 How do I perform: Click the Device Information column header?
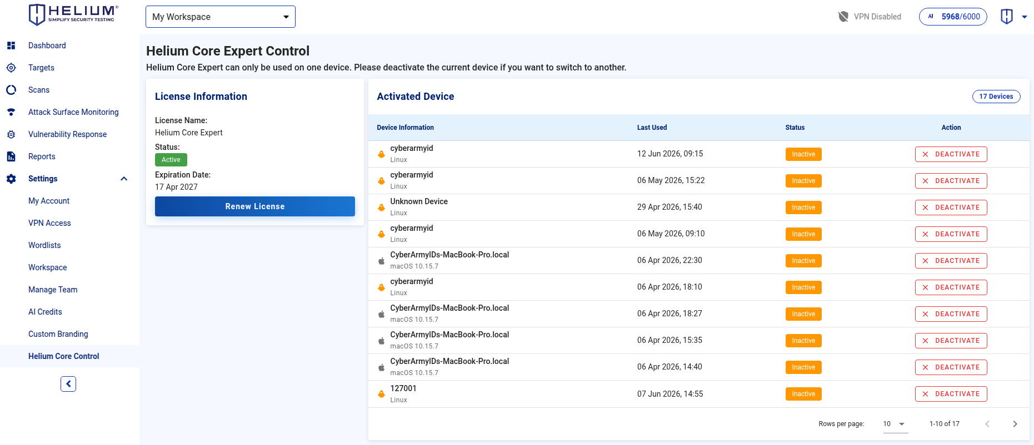[x=405, y=128]
